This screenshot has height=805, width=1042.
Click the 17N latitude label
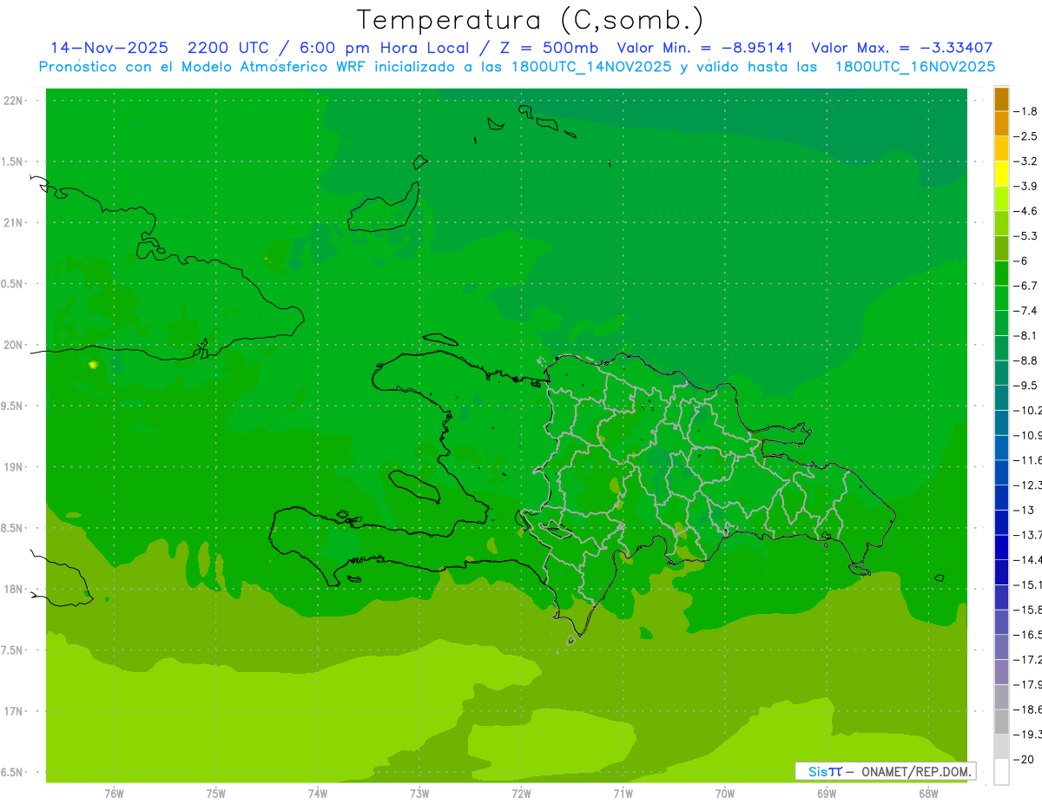pos(14,711)
